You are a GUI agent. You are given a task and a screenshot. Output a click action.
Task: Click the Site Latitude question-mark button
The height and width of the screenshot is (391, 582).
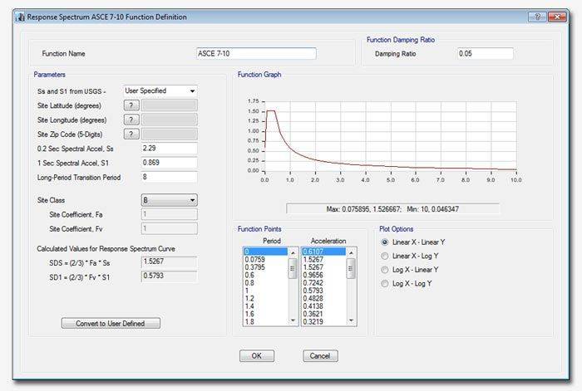pyautogui.click(x=131, y=105)
